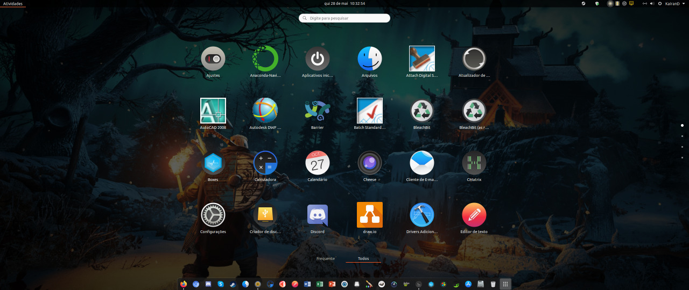Click the shield tray icon in top bar

(x=597, y=4)
